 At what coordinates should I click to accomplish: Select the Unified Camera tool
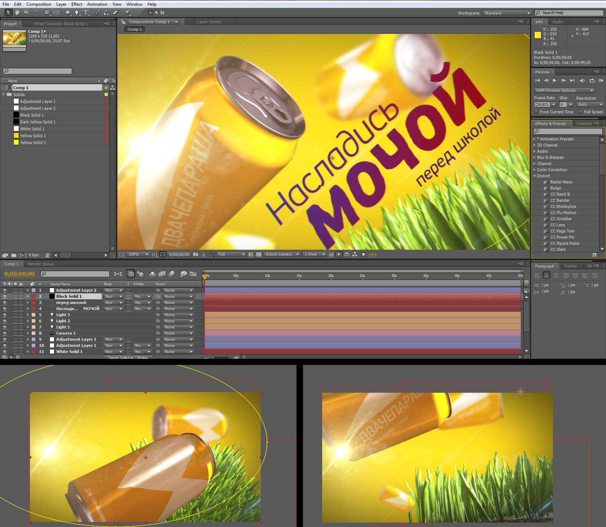pos(47,13)
